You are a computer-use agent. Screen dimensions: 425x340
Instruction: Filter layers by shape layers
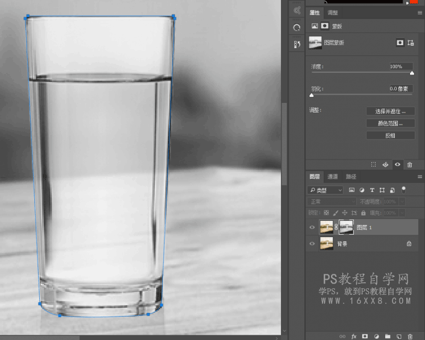tap(382, 190)
